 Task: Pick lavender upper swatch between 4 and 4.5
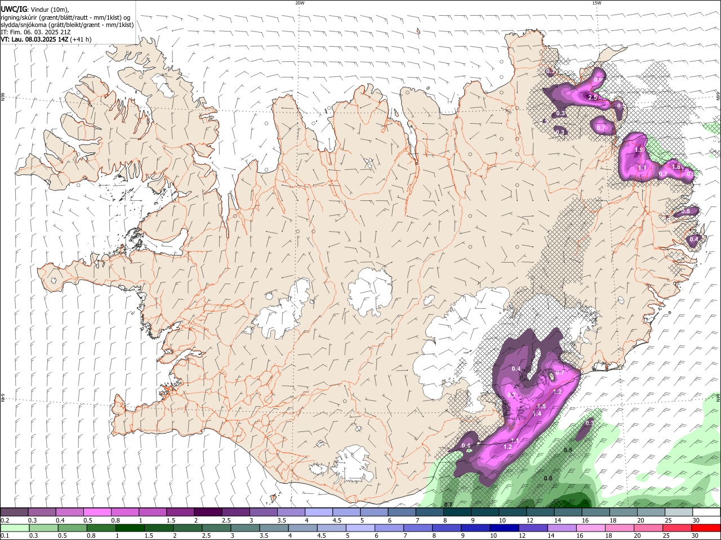pos(318,512)
